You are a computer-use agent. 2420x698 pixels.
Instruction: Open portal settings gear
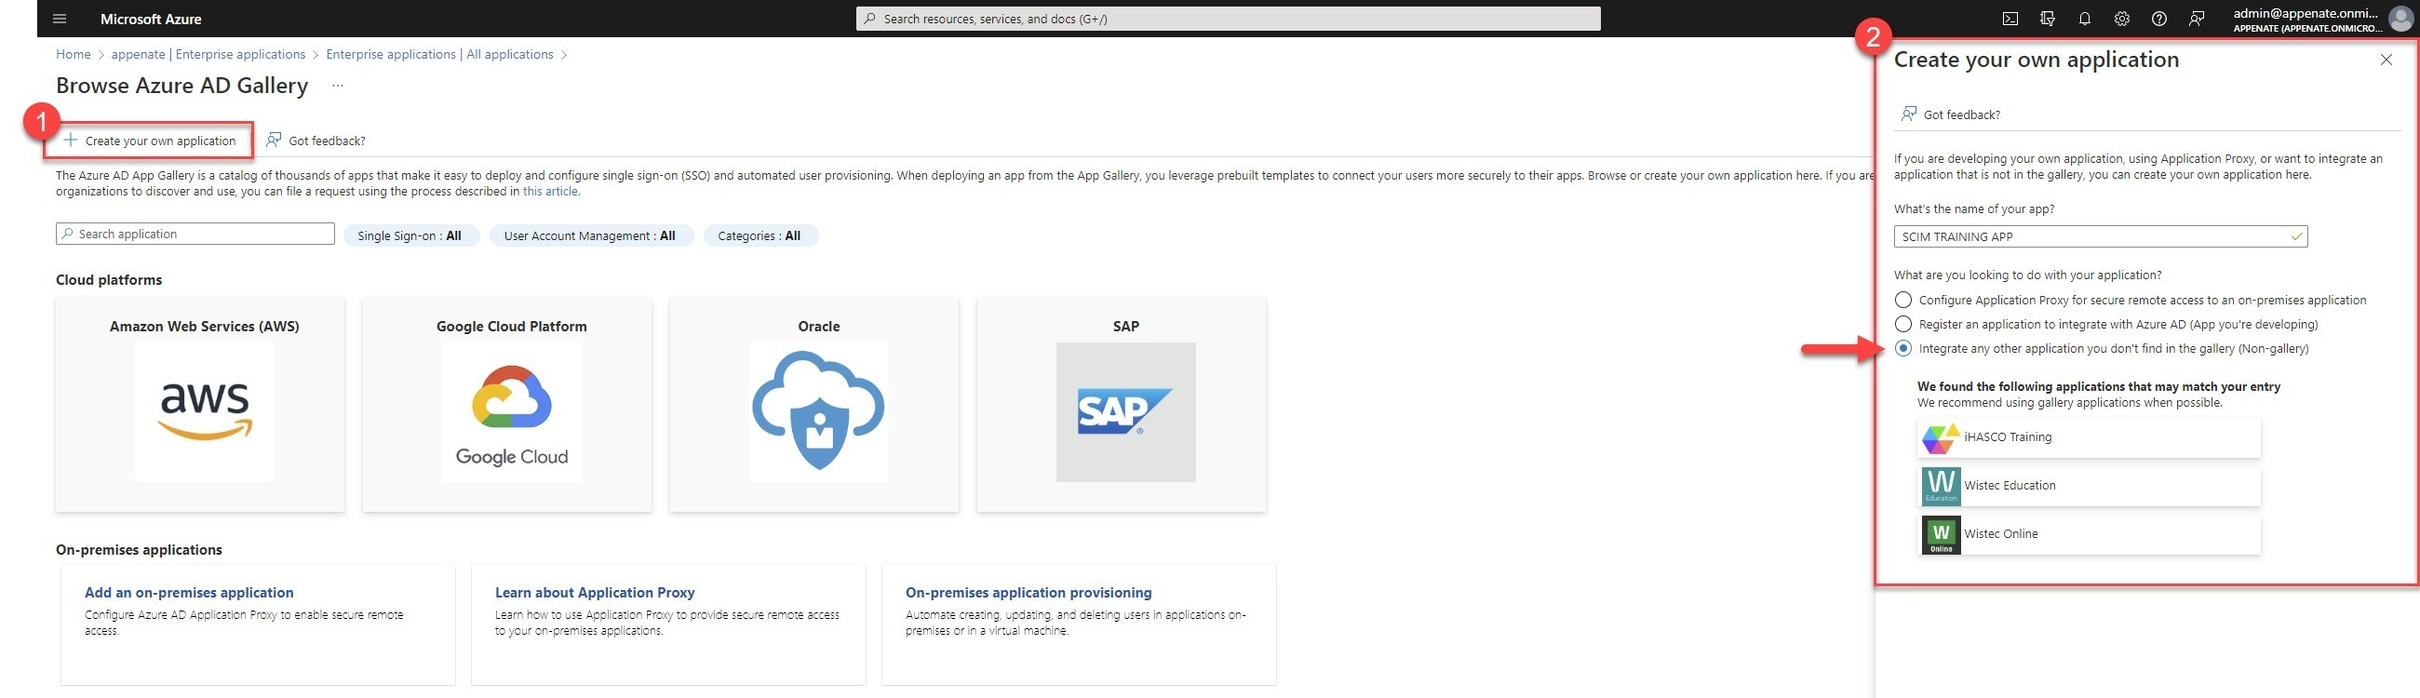(x=2122, y=19)
